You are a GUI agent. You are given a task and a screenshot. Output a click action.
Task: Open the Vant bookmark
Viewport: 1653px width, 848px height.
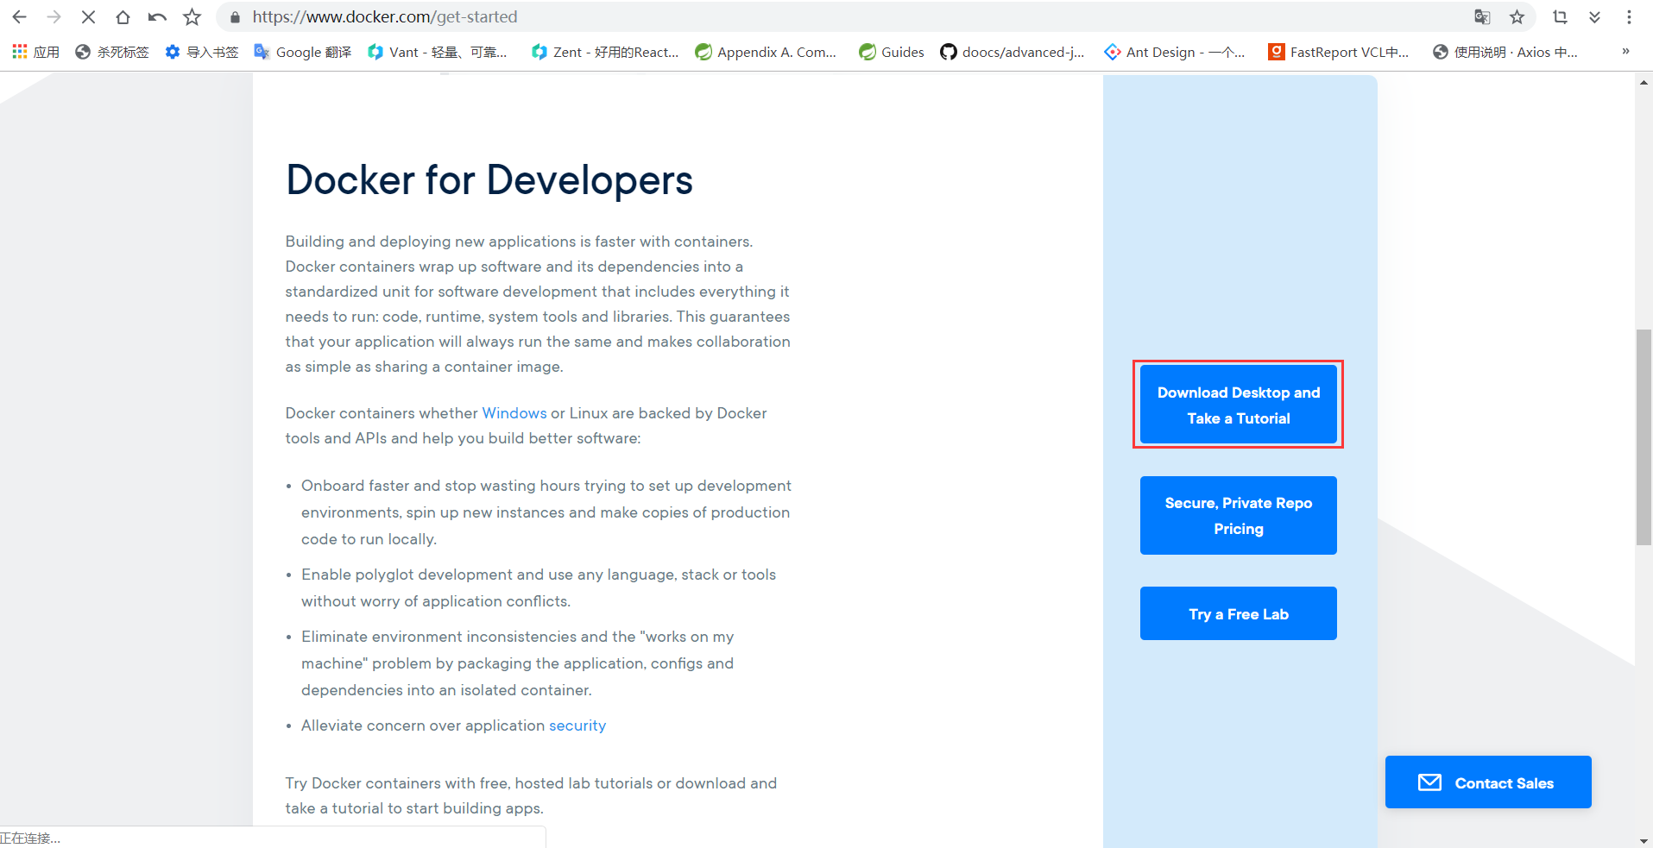(x=437, y=52)
